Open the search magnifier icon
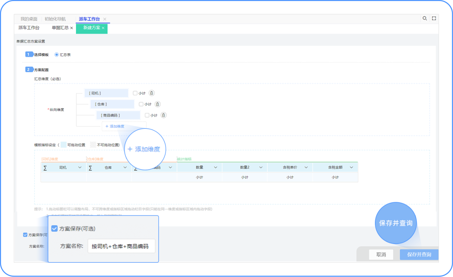This screenshot has height=277, width=453. coord(424,18)
